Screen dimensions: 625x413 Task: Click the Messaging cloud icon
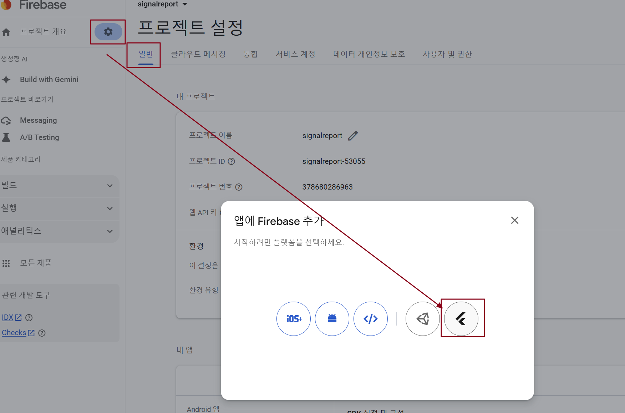click(6, 121)
